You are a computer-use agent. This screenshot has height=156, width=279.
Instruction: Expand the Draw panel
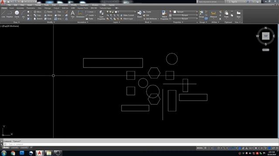click(17, 22)
